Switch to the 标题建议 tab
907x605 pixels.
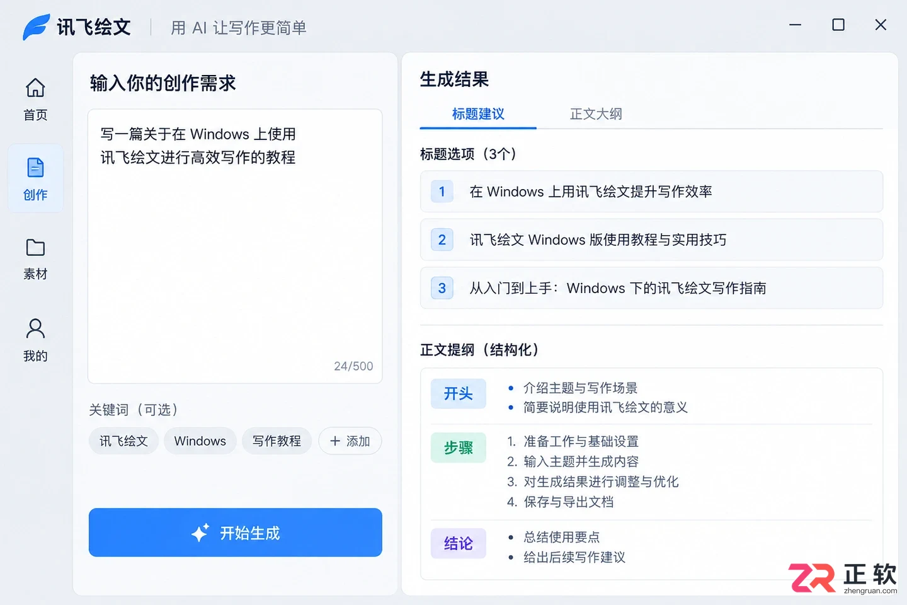click(478, 114)
